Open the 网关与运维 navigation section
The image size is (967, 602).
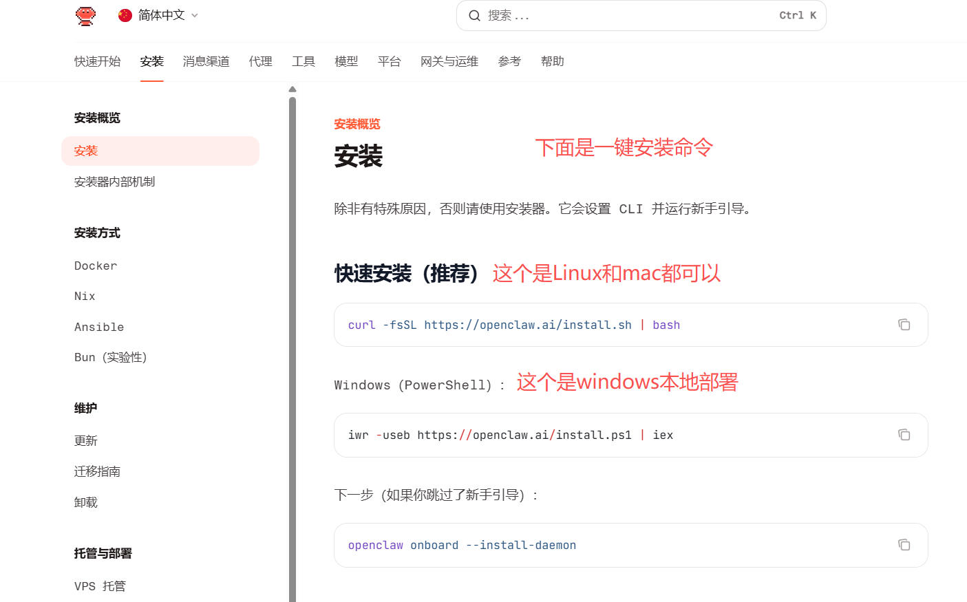[449, 61]
